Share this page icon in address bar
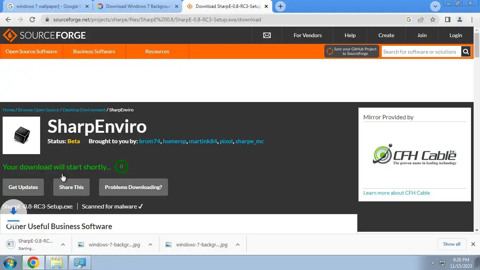 tap(421, 19)
